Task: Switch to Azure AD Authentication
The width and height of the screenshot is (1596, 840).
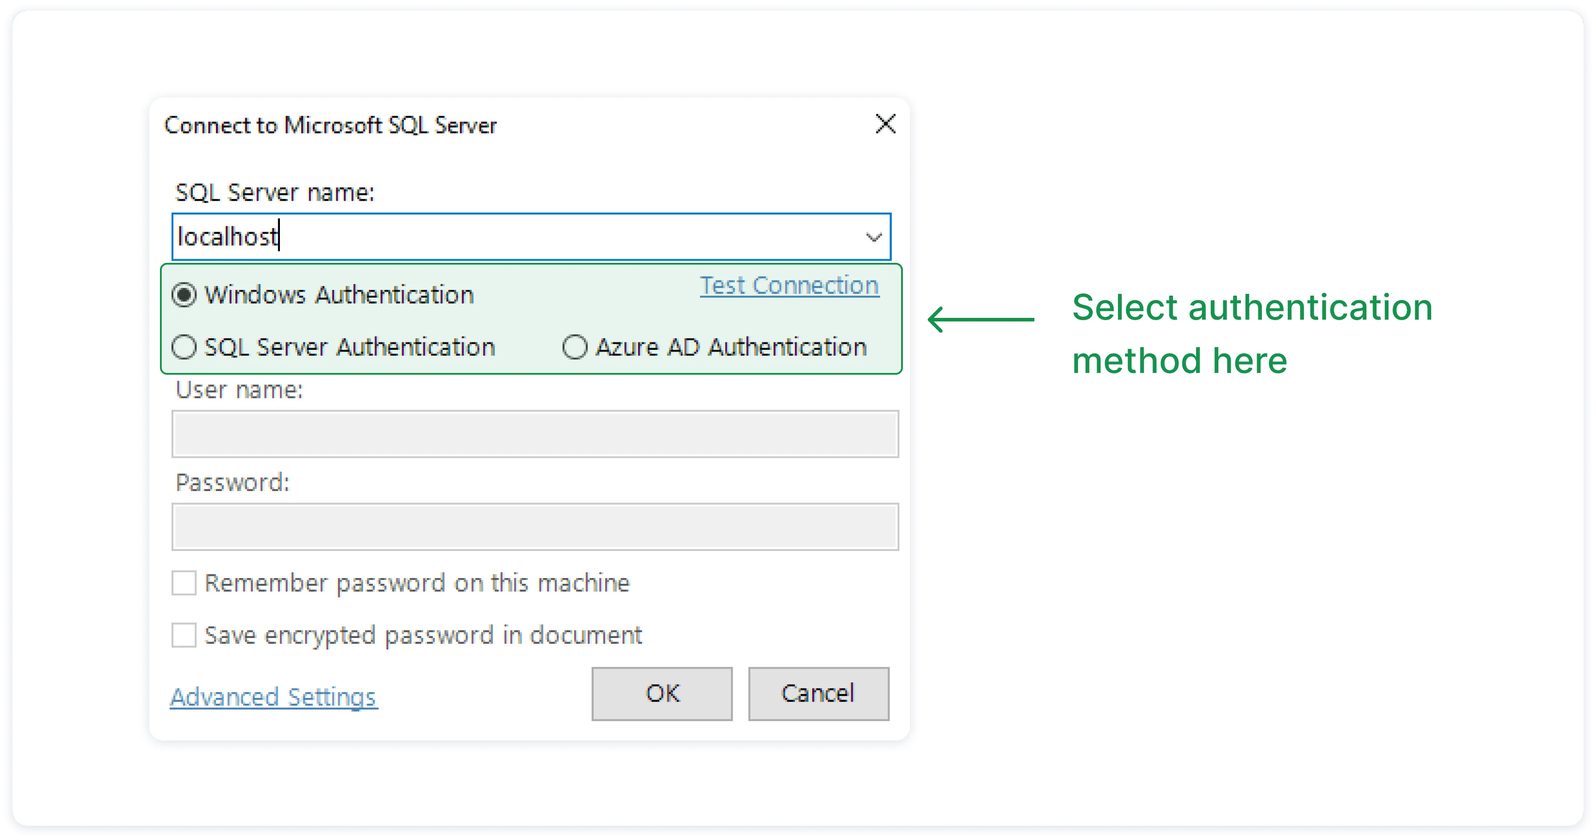Action: click(575, 347)
